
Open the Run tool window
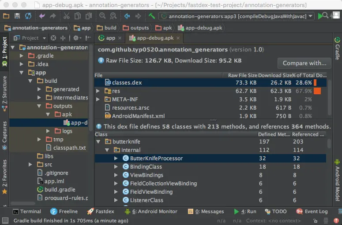pyautogui.click(x=245, y=211)
